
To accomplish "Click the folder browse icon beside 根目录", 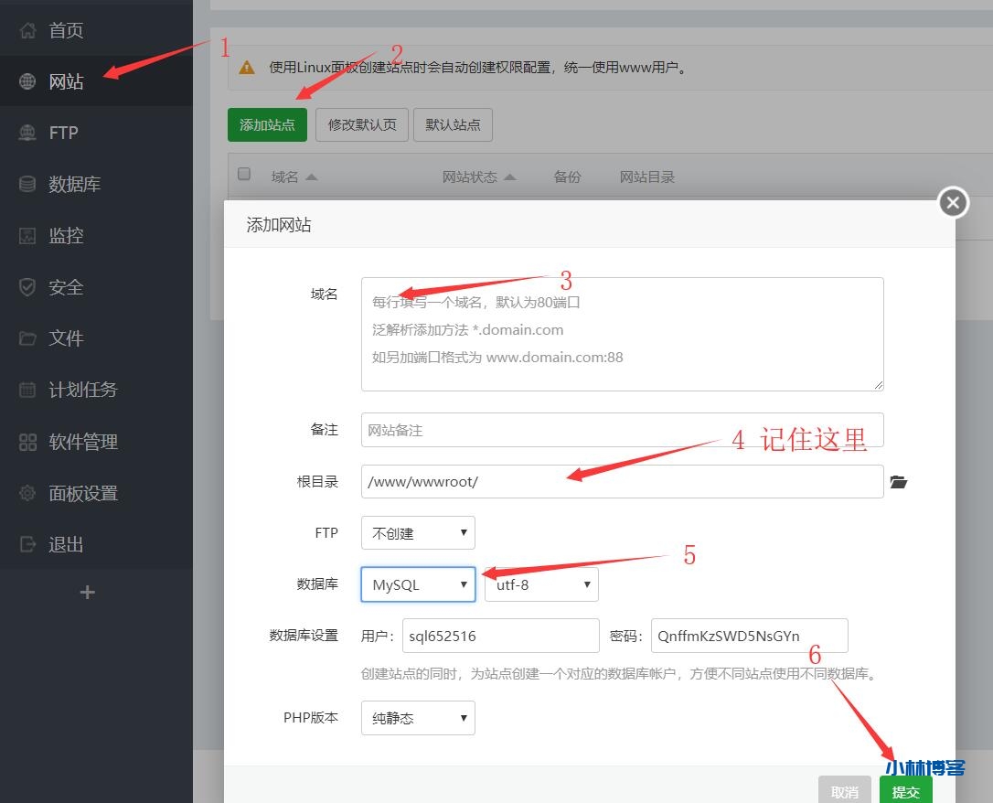I will point(898,482).
